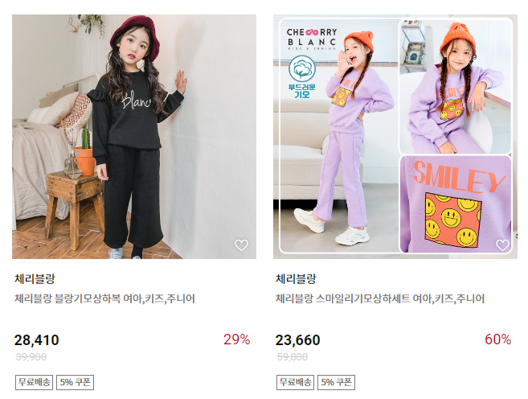This screenshot has width=528, height=399.
Task: Tap the heart icon on the purple outfit
Action: pos(502,245)
